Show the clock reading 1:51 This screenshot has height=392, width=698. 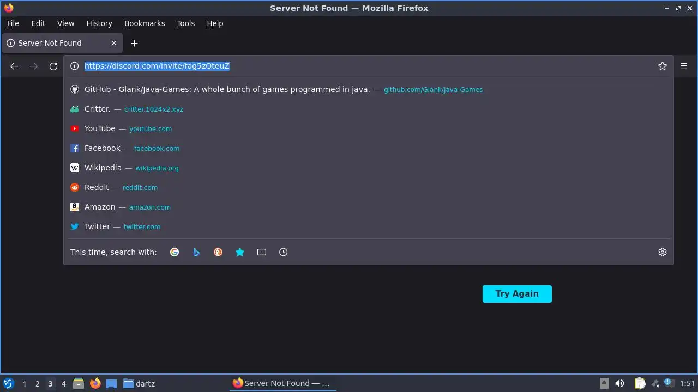point(688,384)
